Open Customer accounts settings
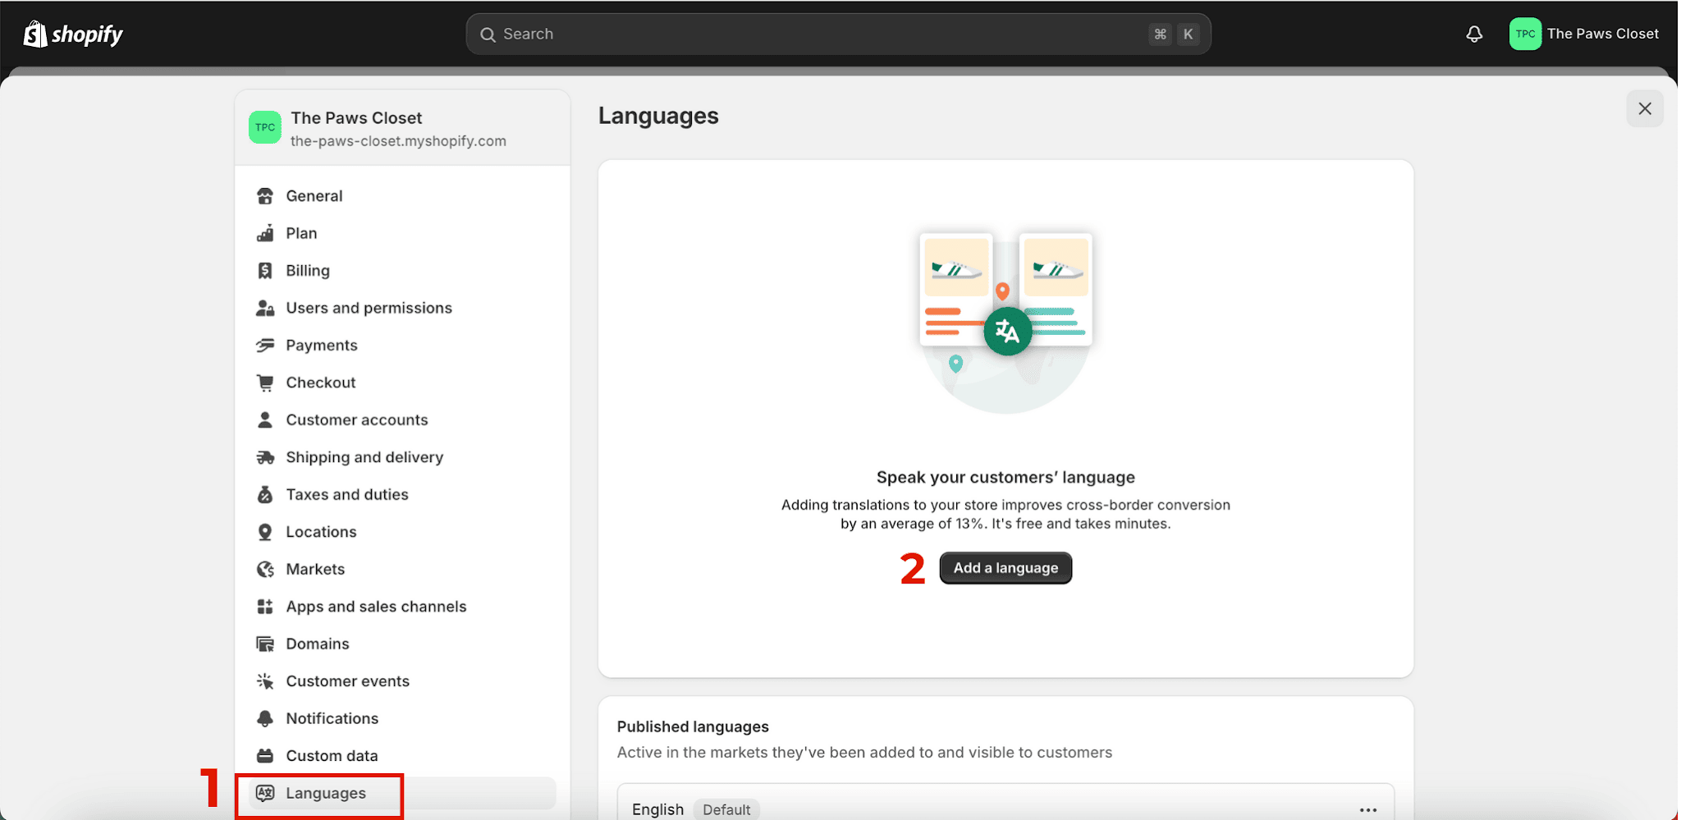1681x820 pixels. pyautogui.click(x=402, y=420)
